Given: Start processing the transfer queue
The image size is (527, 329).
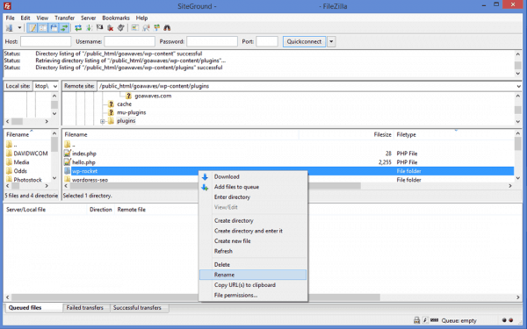Looking at the screenshot, I should 89,28.
